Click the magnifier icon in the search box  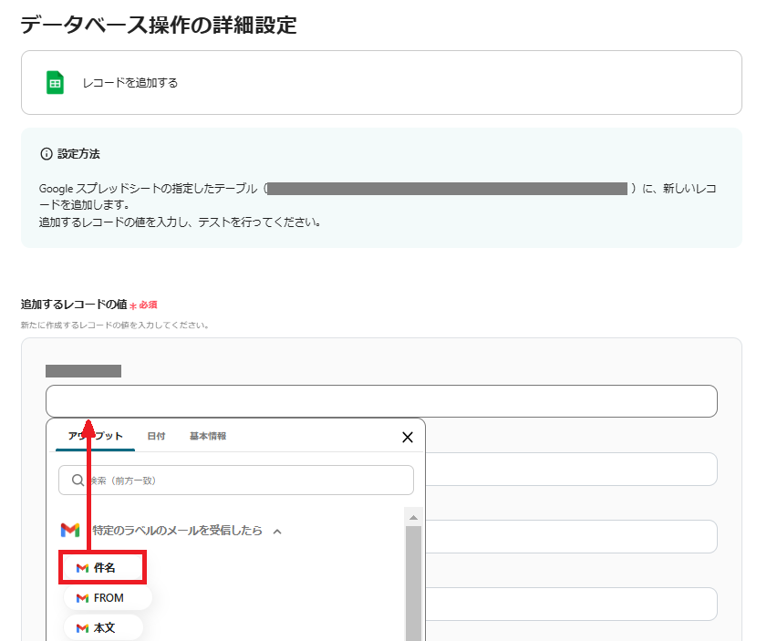coord(75,480)
